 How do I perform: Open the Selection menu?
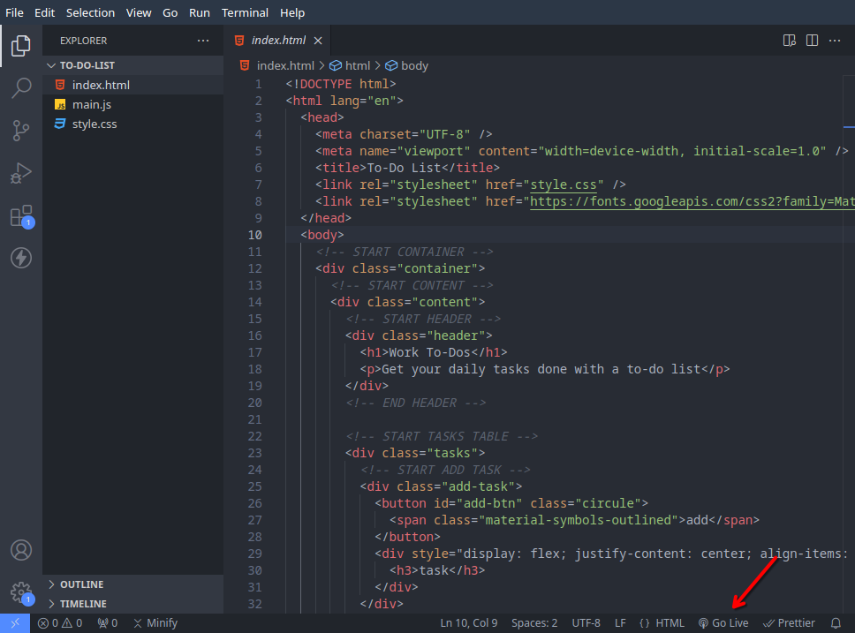(90, 12)
